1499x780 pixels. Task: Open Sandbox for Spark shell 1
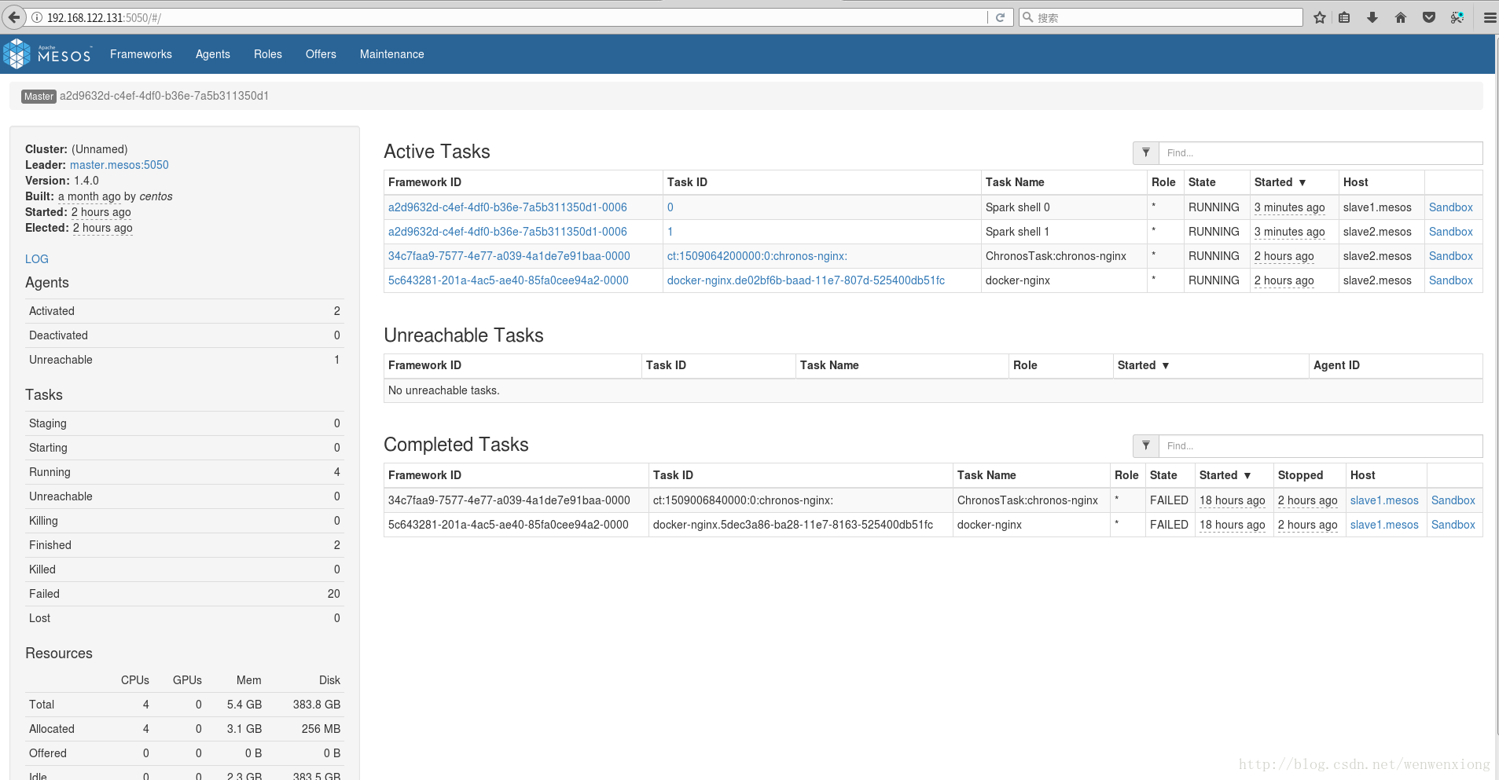(x=1450, y=232)
